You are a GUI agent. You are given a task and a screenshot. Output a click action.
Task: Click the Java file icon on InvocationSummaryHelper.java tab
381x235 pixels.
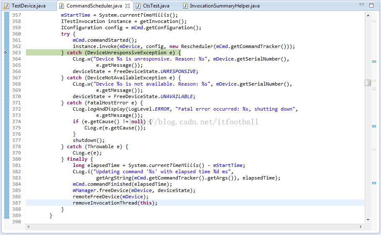[185, 6]
